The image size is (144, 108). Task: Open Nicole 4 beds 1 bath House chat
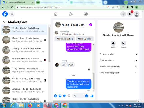click(24, 30)
